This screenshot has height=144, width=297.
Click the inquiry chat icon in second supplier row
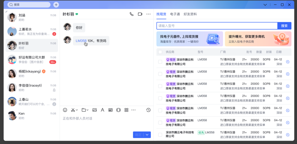point(288,74)
